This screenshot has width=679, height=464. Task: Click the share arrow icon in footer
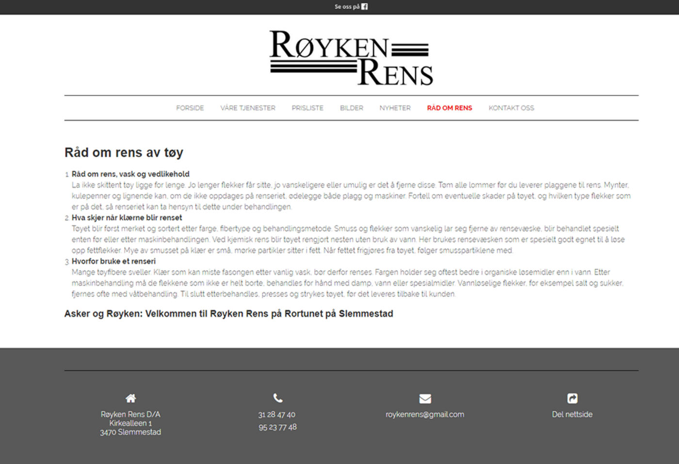click(x=572, y=399)
